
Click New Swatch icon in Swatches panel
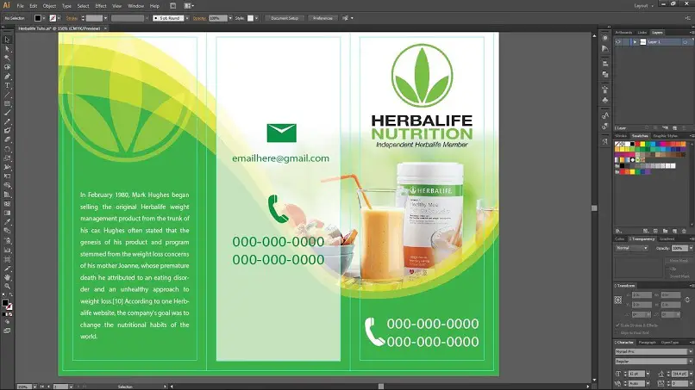[x=674, y=231]
